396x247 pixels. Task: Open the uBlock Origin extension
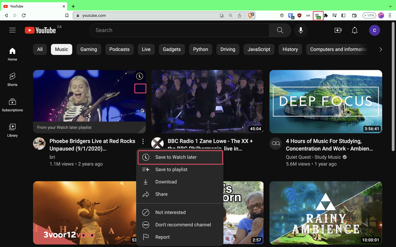click(299, 15)
